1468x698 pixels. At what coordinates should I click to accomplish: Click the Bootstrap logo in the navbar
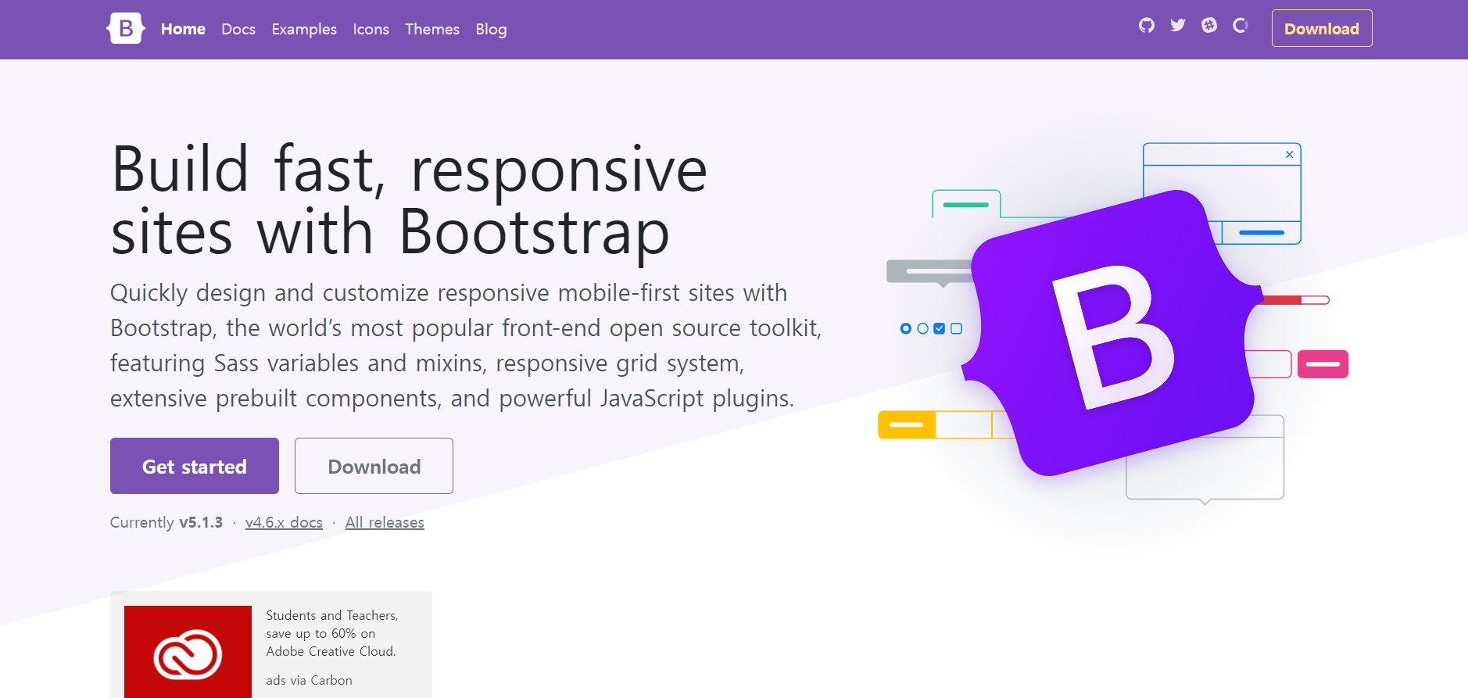tap(126, 29)
